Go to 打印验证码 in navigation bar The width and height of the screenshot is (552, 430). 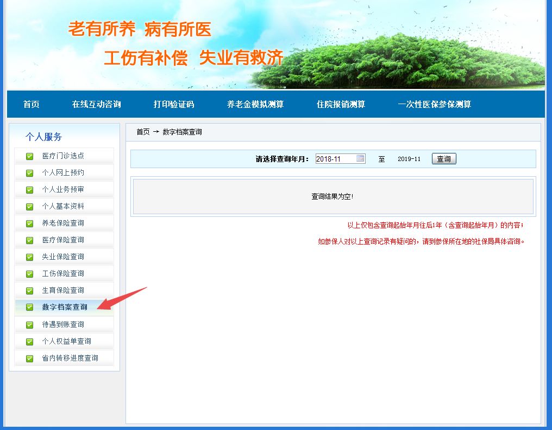pos(173,104)
